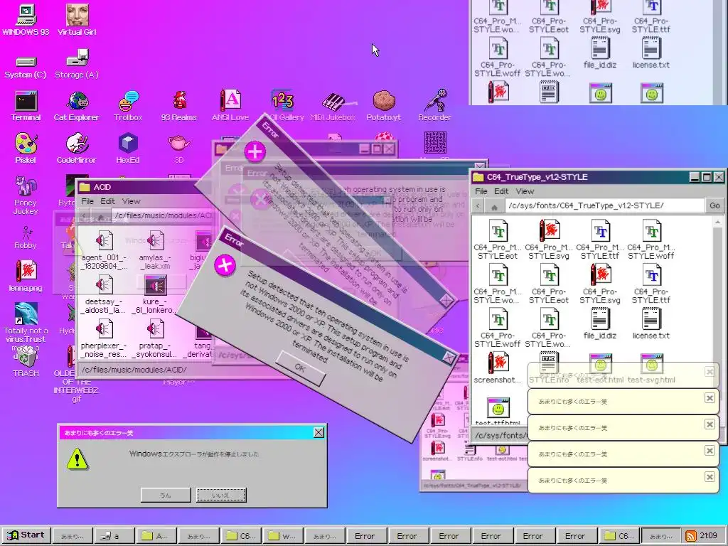Launch Poney Jockey icon
This screenshot has width=728, height=546.
(x=26, y=195)
